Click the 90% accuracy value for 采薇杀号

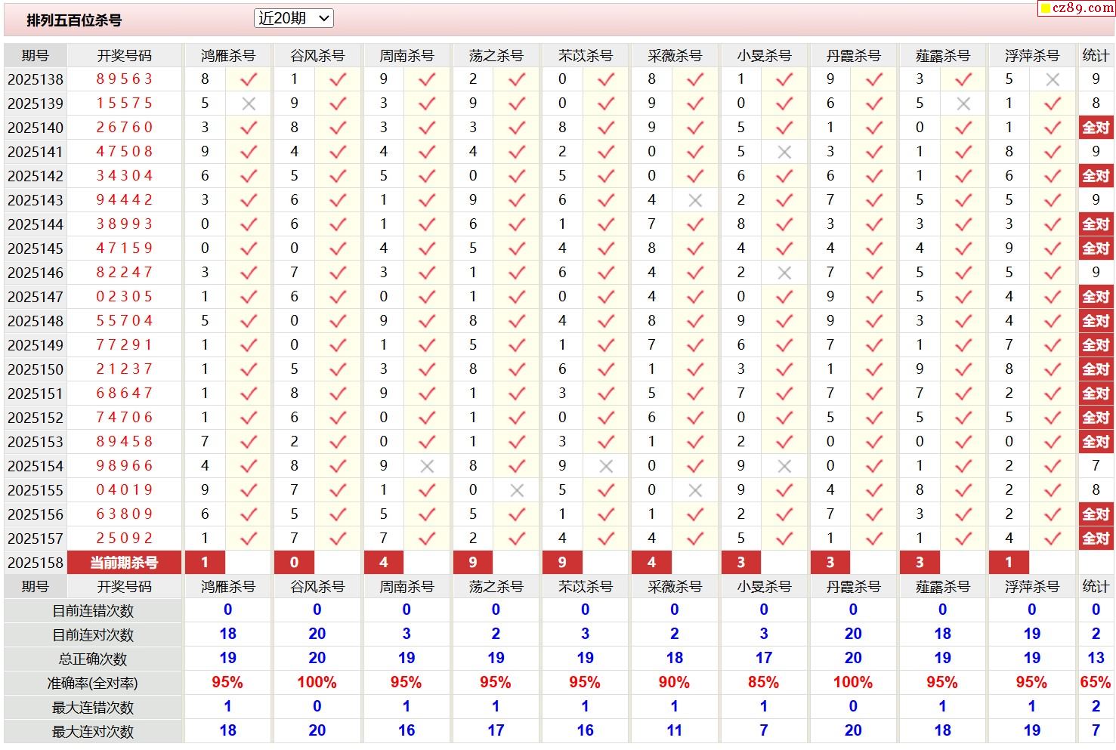(674, 682)
